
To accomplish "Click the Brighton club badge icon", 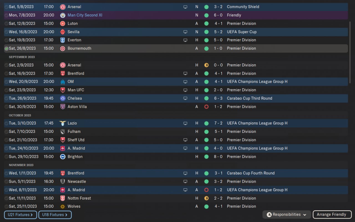I will point(63,157).
